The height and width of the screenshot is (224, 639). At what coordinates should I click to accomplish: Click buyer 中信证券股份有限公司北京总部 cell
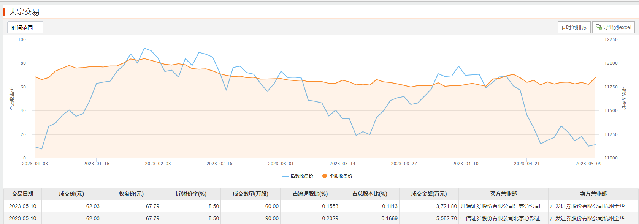coord(503,218)
